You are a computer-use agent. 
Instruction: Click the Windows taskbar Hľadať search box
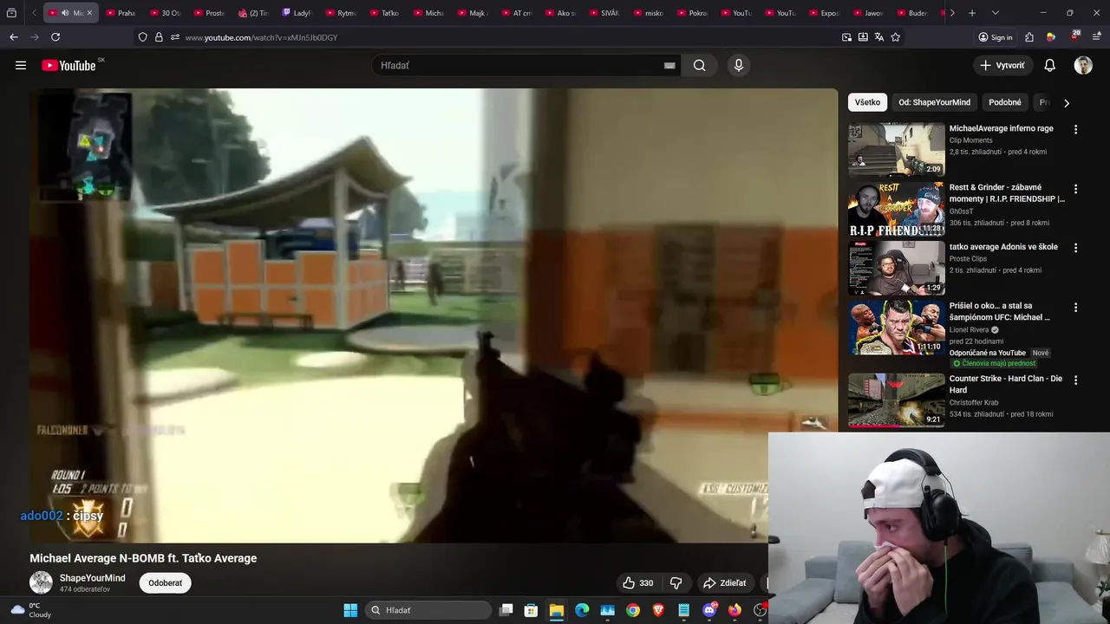coord(428,610)
